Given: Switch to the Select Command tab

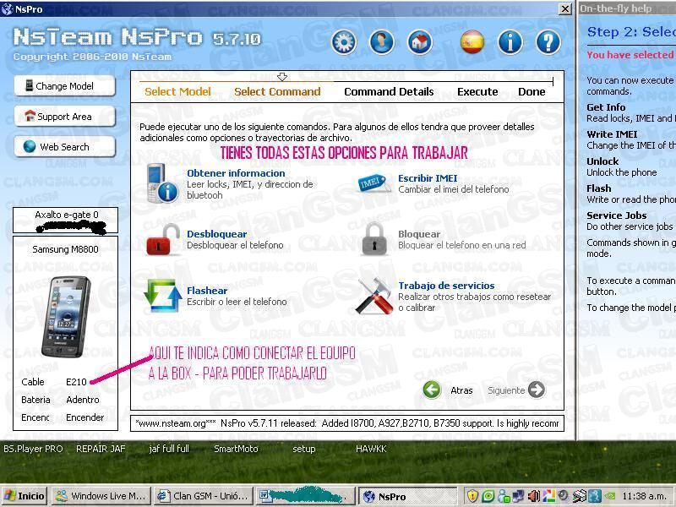Looking at the screenshot, I should click(277, 91).
